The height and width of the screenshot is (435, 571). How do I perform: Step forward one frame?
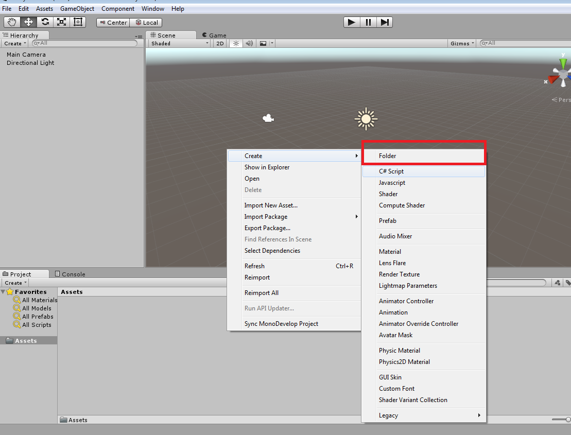point(385,22)
